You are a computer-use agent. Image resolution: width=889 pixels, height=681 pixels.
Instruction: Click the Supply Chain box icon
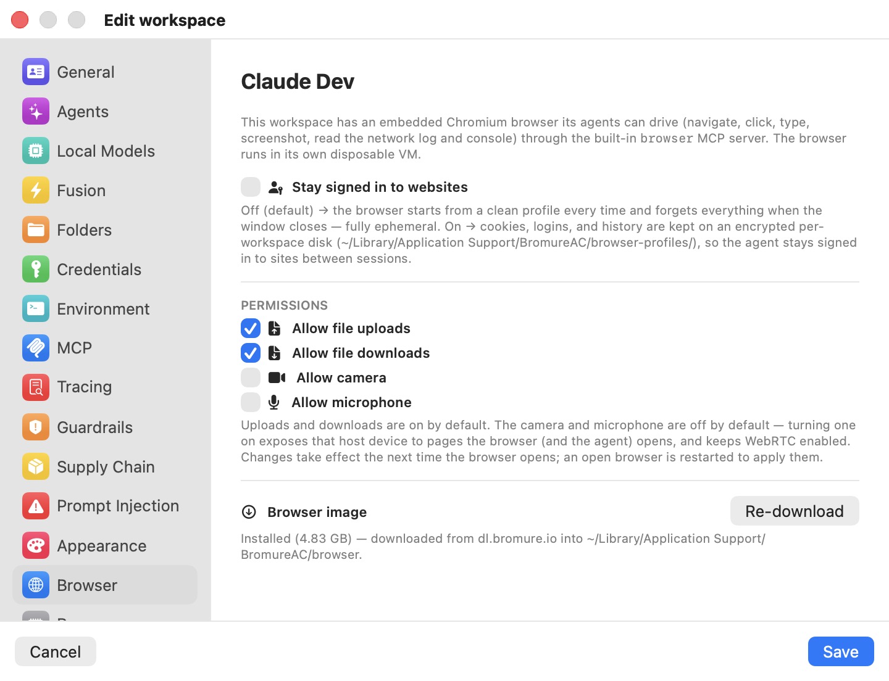36,466
